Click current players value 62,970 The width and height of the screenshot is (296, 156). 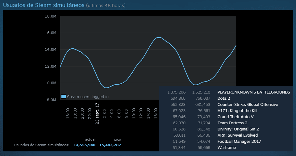pos(179,123)
